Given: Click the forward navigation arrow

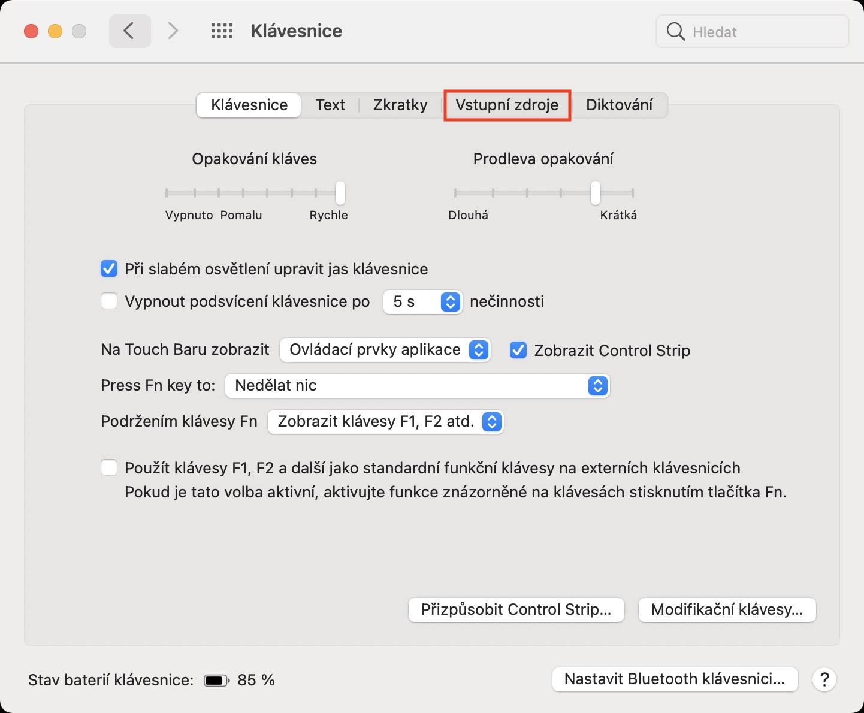Looking at the screenshot, I should 173,31.
